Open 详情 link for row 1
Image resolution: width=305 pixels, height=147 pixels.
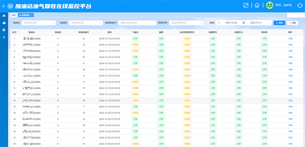tap(290, 38)
